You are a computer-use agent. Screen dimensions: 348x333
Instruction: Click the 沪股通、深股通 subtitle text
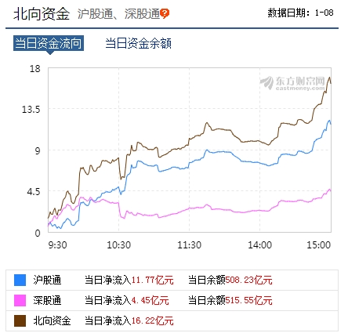(x=118, y=14)
